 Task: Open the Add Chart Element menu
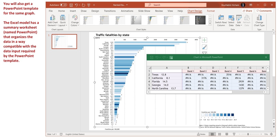click(x=53, y=21)
